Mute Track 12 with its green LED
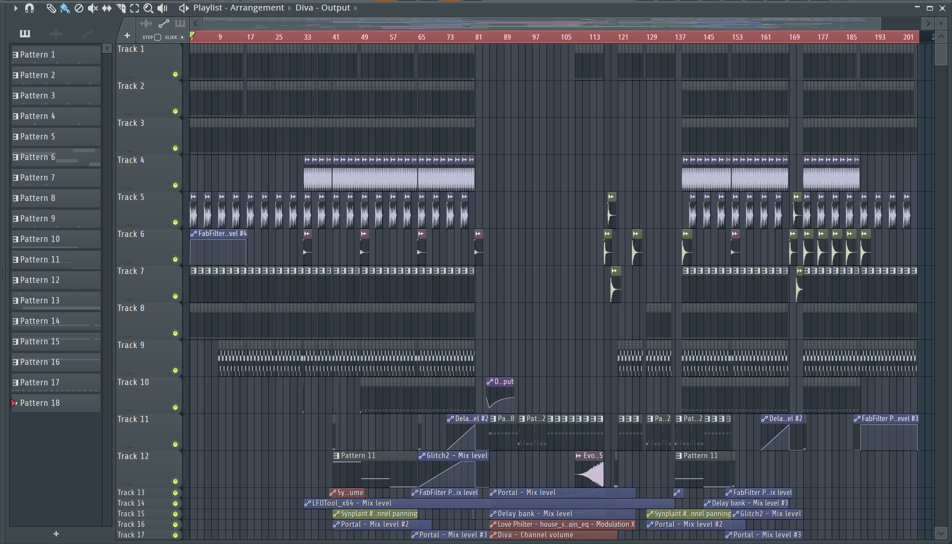Viewport: 952px width, 544px height. click(x=175, y=481)
